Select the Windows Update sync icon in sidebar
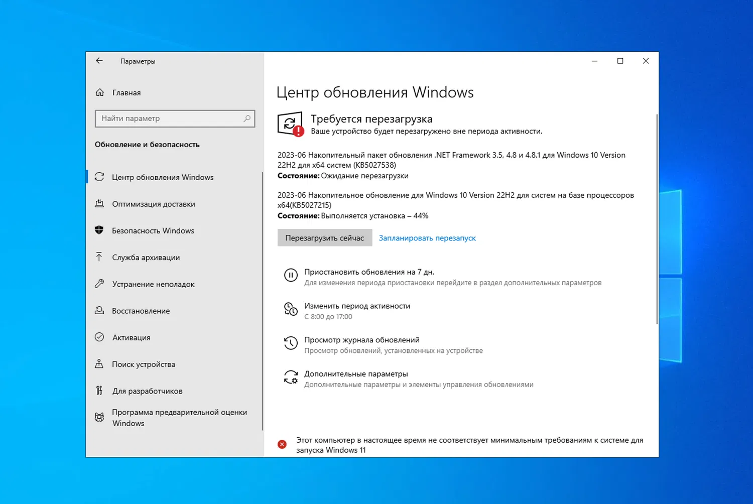Image resolution: width=753 pixels, height=504 pixels. pos(100,177)
